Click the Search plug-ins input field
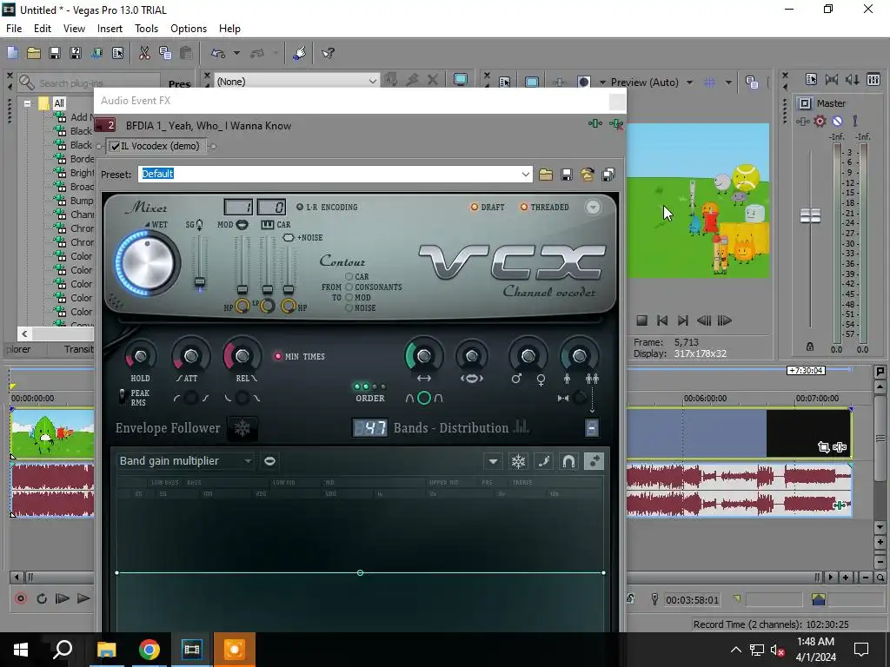Image resolution: width=890 pixels, height=667 pixels. coord(90,83)
